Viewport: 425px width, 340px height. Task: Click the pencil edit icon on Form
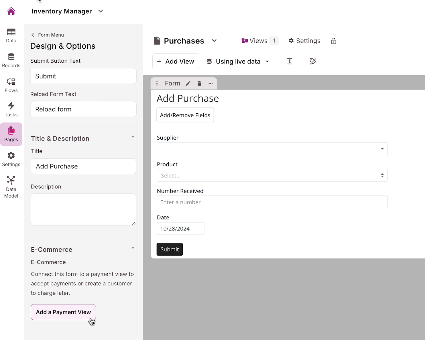[188, 83]
